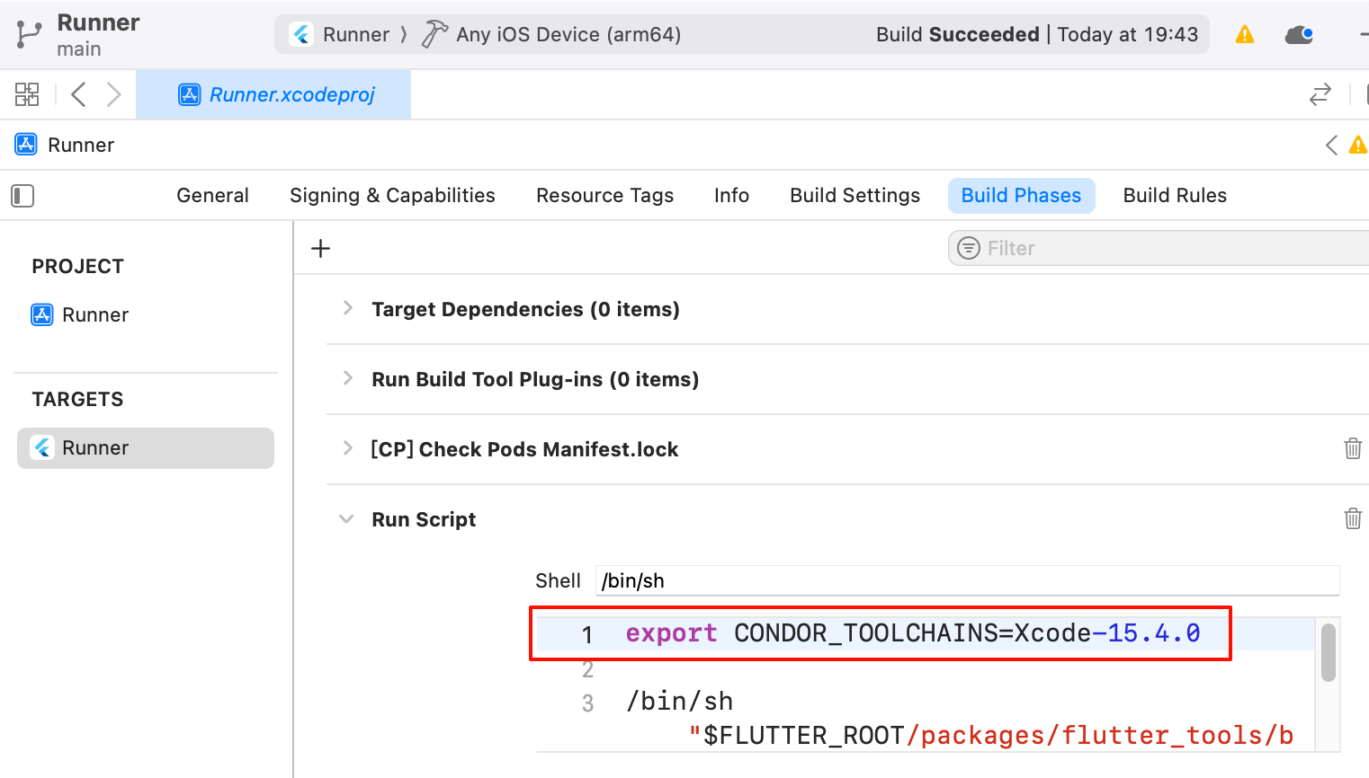The height and width of the screenshot is (778, 1369).
Task: Click the Shell path input field
Action: tap(967, 581)
